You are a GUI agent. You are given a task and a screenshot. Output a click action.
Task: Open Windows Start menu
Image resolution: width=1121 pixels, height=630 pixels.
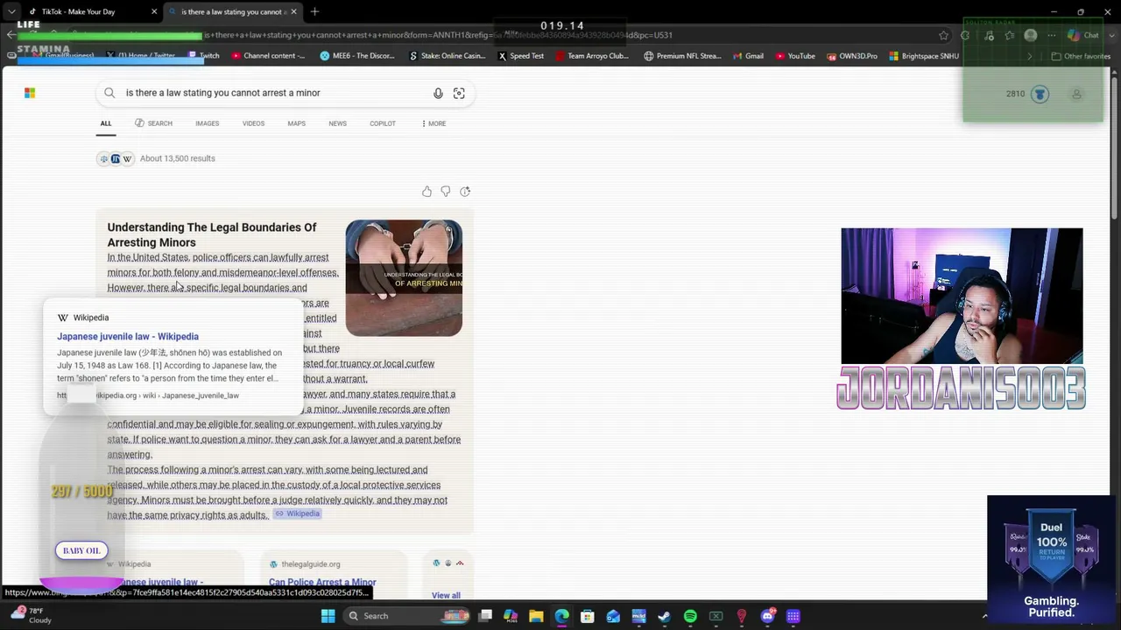[328, 616]
